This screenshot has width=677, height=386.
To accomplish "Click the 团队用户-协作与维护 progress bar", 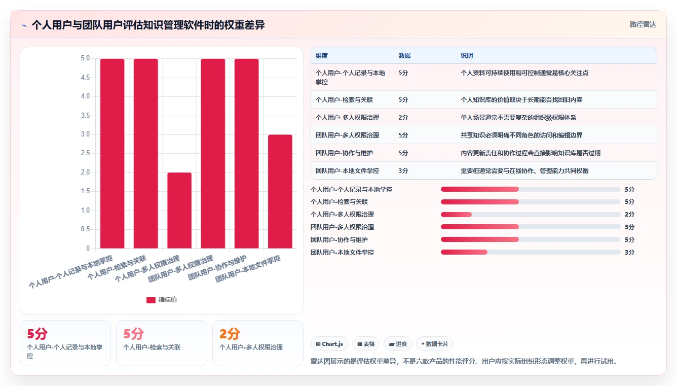I will (x=531, y=239).
